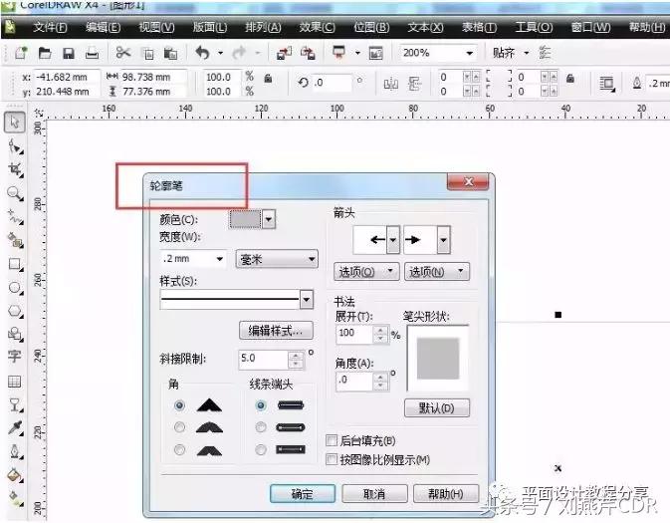The width and height of the screenshot is (670, 523).
Task: Select the round line cap radio button
Action: tap(261, 427)
